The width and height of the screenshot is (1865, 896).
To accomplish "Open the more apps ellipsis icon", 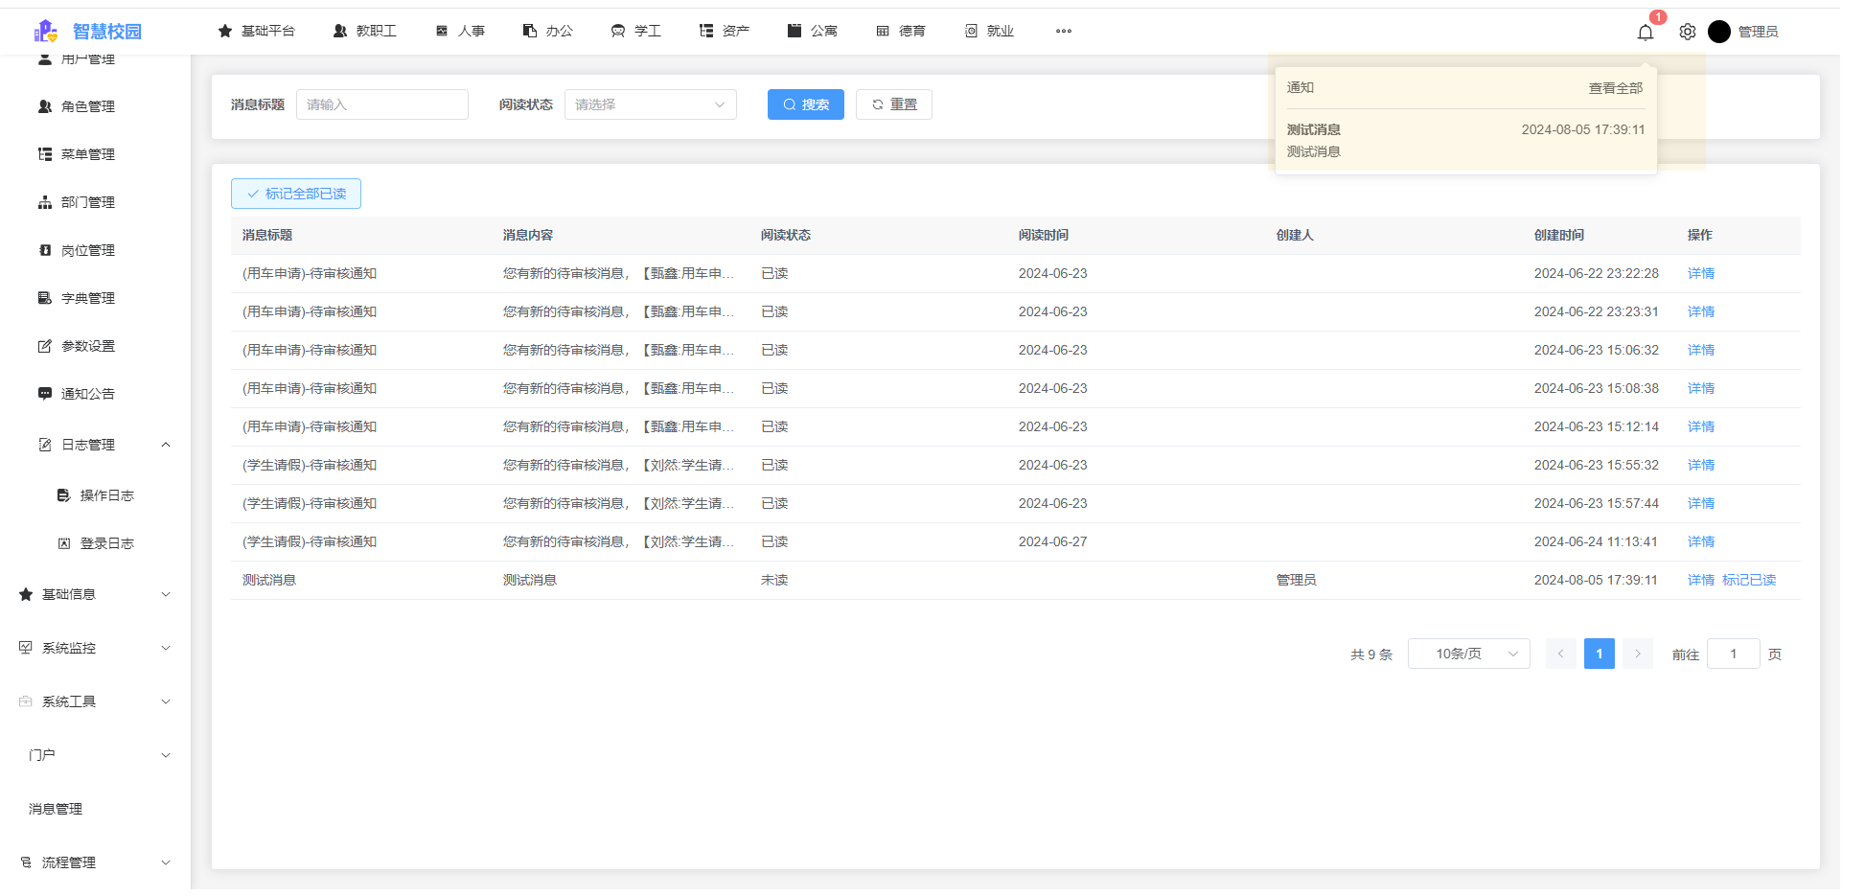I will coord(1063,32).
